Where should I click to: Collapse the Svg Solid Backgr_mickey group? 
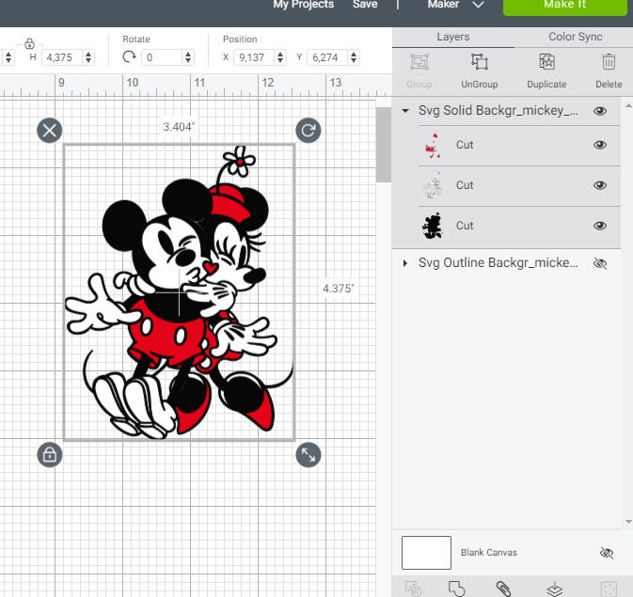pyautogui.click(x=405, y=111)
